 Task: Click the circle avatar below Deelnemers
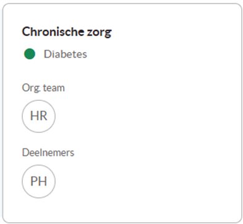(x=38, y=181)
